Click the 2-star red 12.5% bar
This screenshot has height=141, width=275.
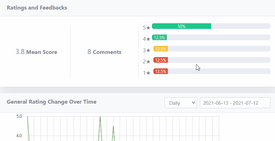[160, 60]
